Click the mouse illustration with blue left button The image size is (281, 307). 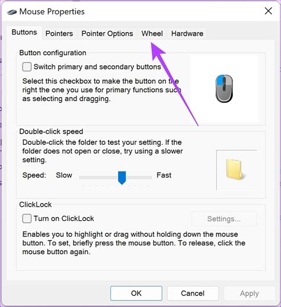point(224,88)
